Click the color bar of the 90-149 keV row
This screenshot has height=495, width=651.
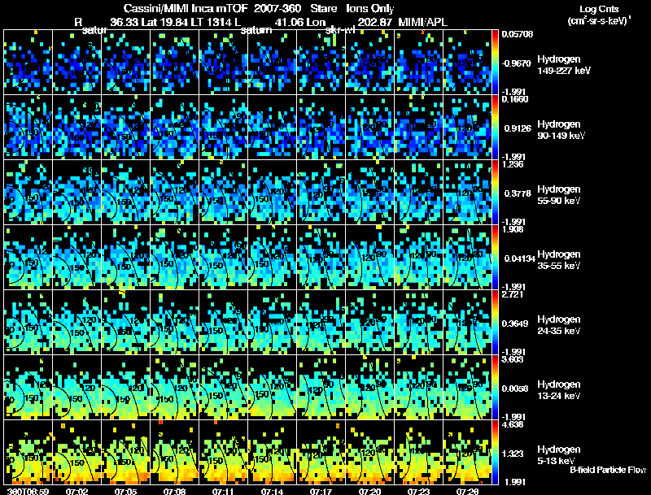point(495,127)
